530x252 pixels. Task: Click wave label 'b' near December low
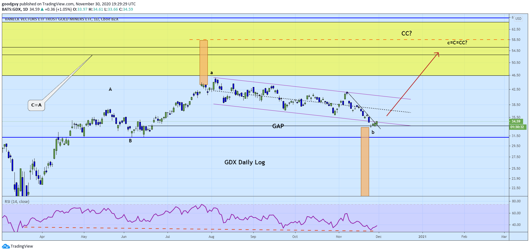[373, 132]
